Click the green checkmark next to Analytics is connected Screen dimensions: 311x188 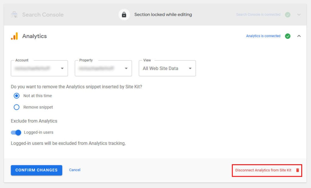pyautogui.click(x=287, y=36)
